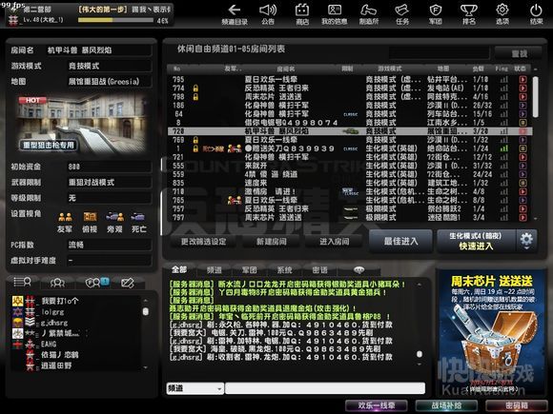Screen dimensions: 553x414
Task: Click the 展馆重狙战 map preview thumbnail
Action: pyautogui.click(x=81, y=123)
